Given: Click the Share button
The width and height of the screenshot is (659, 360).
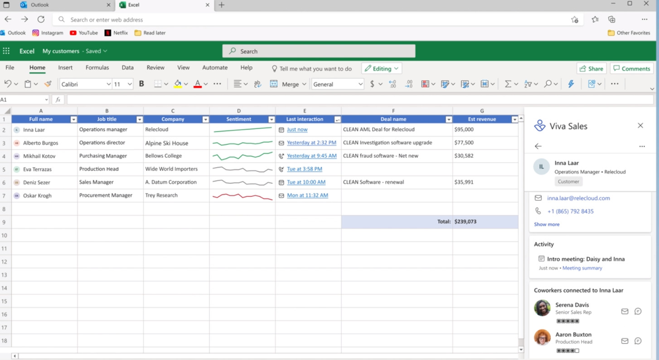Looking at the screenshot, I should tap(591, 69).
